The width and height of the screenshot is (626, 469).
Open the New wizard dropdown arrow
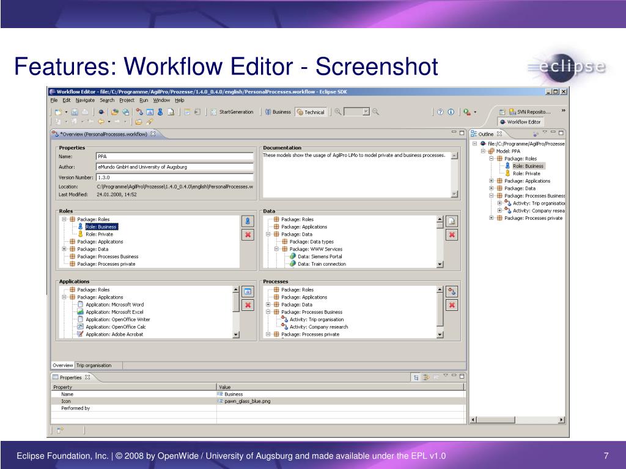pyautogui.click(x=66, y=112)
